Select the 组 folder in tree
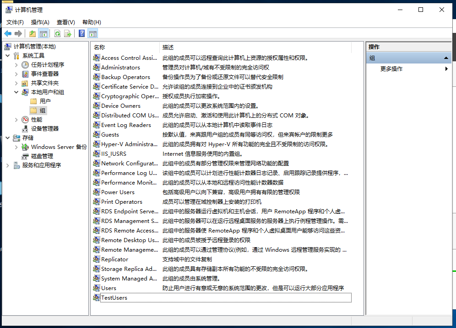 pos(43,111)
